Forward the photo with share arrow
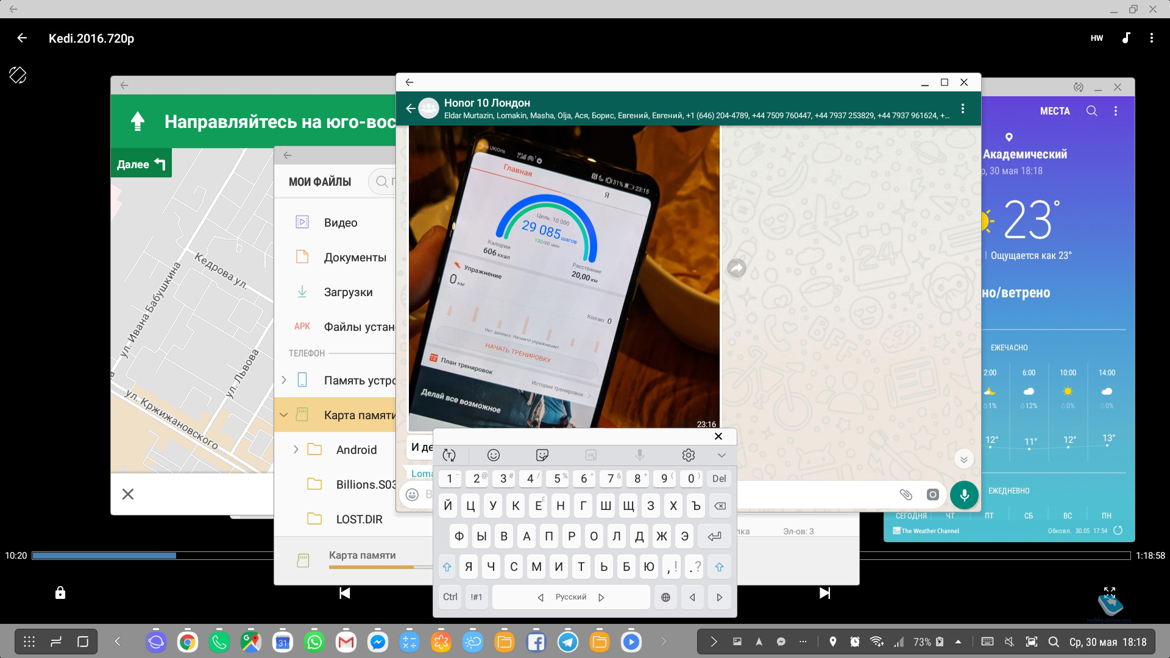The width and height of the screenshot is (1170, 658). coord(737,268)
